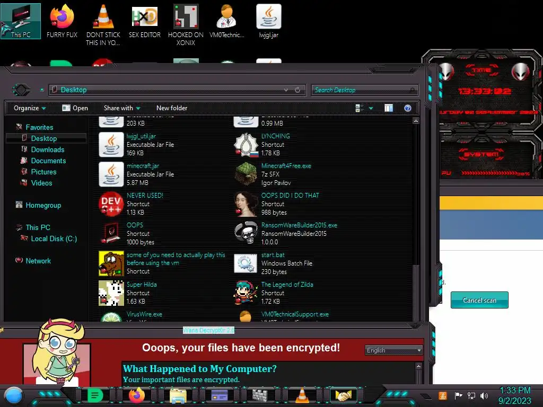Select RansomWareBuilder2015.exe skull icon

[x=246, y=234]
